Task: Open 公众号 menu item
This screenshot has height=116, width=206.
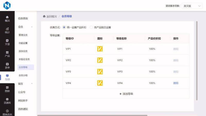Action: 22,92
